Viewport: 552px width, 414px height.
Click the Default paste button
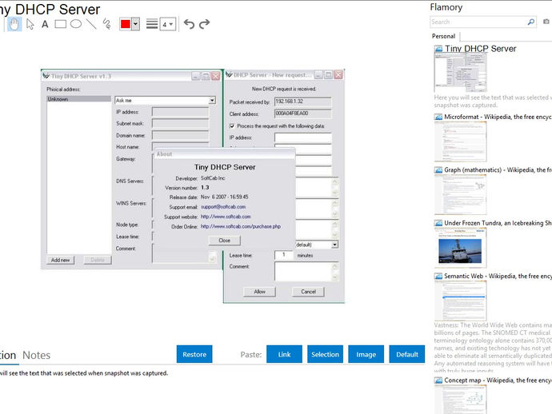click(407, 354)
